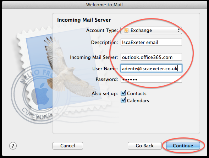Click the Incoming Mail Server heading

(x=84, y=20)
